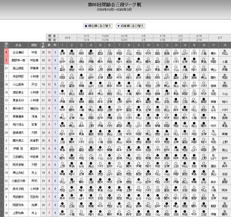Click the name 服部慎一郎

[18, 61]
